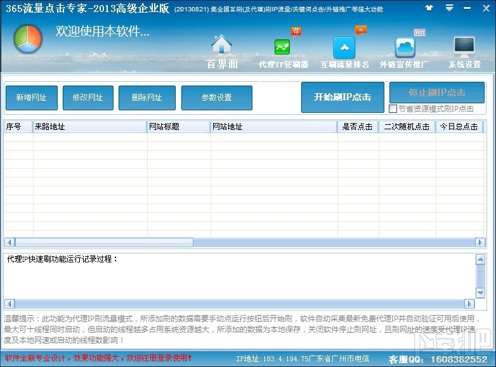Image resolution: width=496 pixels, height=367 pixels.
Task: Click the 网站标题 column header
Action: click(x=179, y=127)
